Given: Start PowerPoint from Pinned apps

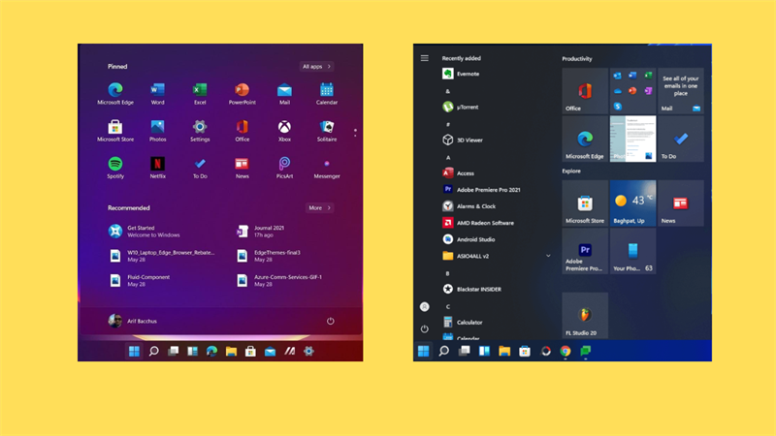Looking at the screenshot, I should pyautogui.click(x=242, y=94).
